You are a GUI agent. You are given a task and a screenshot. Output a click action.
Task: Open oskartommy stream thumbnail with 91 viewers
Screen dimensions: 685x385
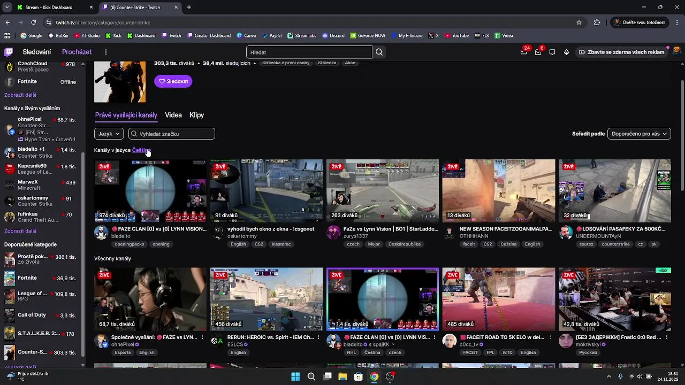267,191
